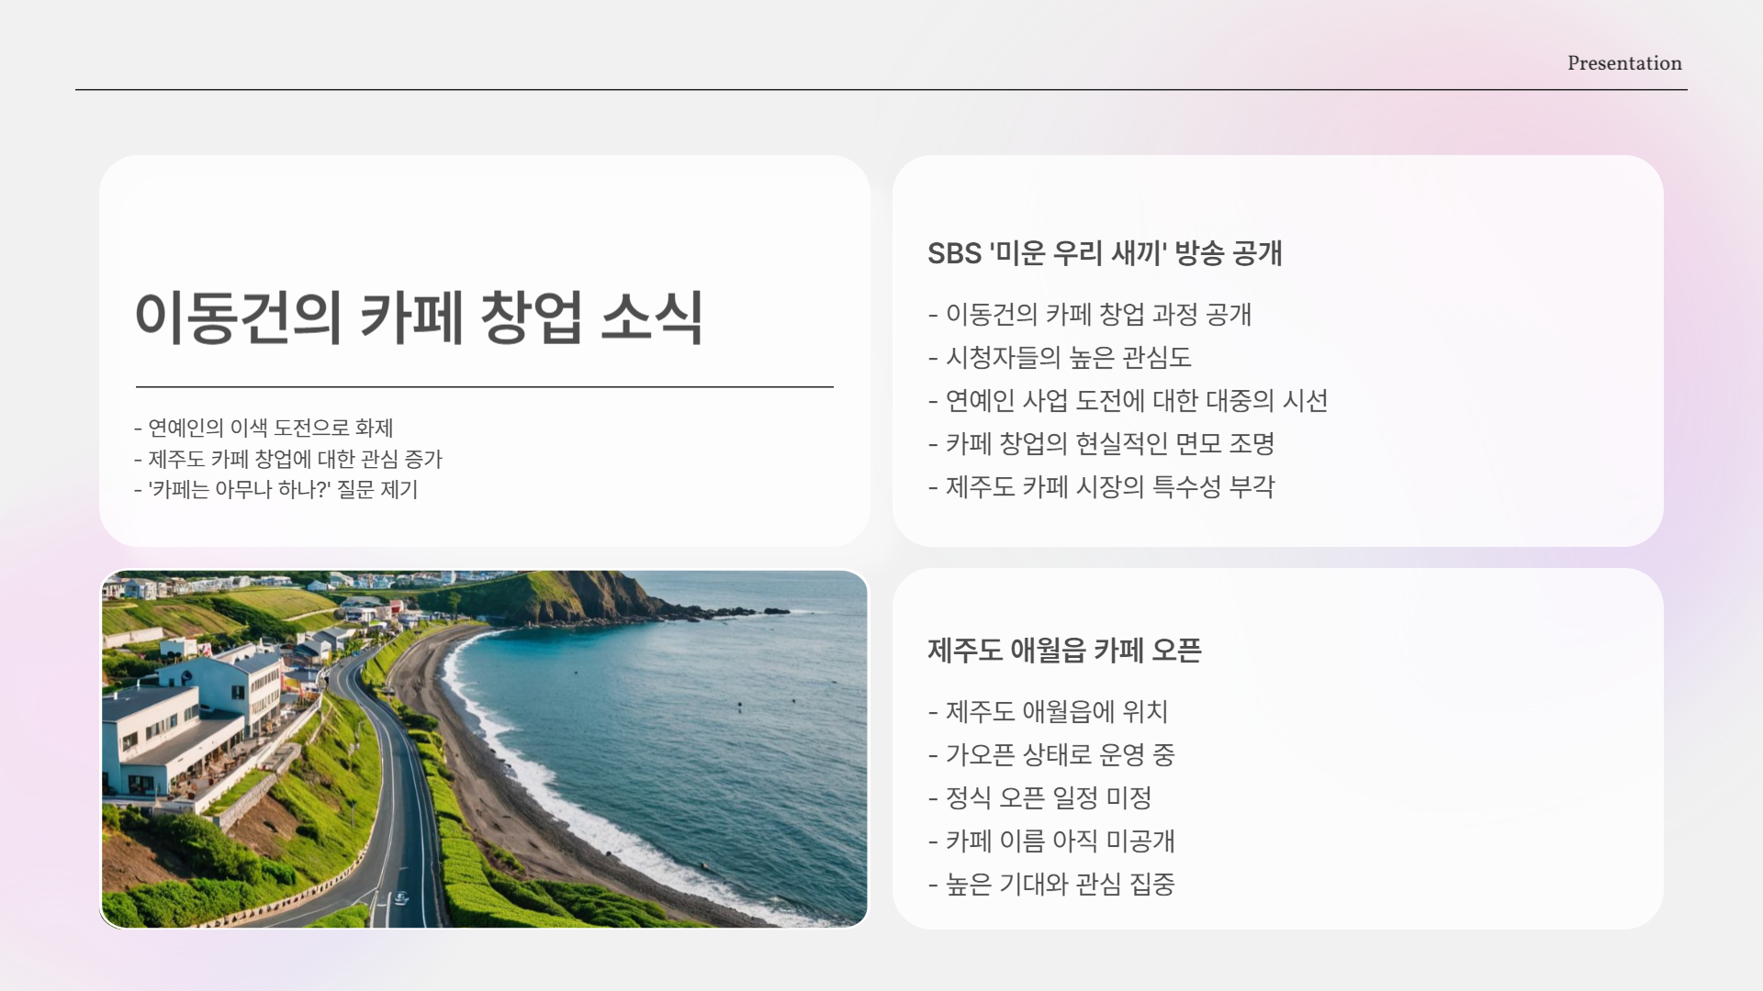1763x991 pixels.
Task: Click bullet 시청자들의 높은 관심도
Action: coord(1060,358)
